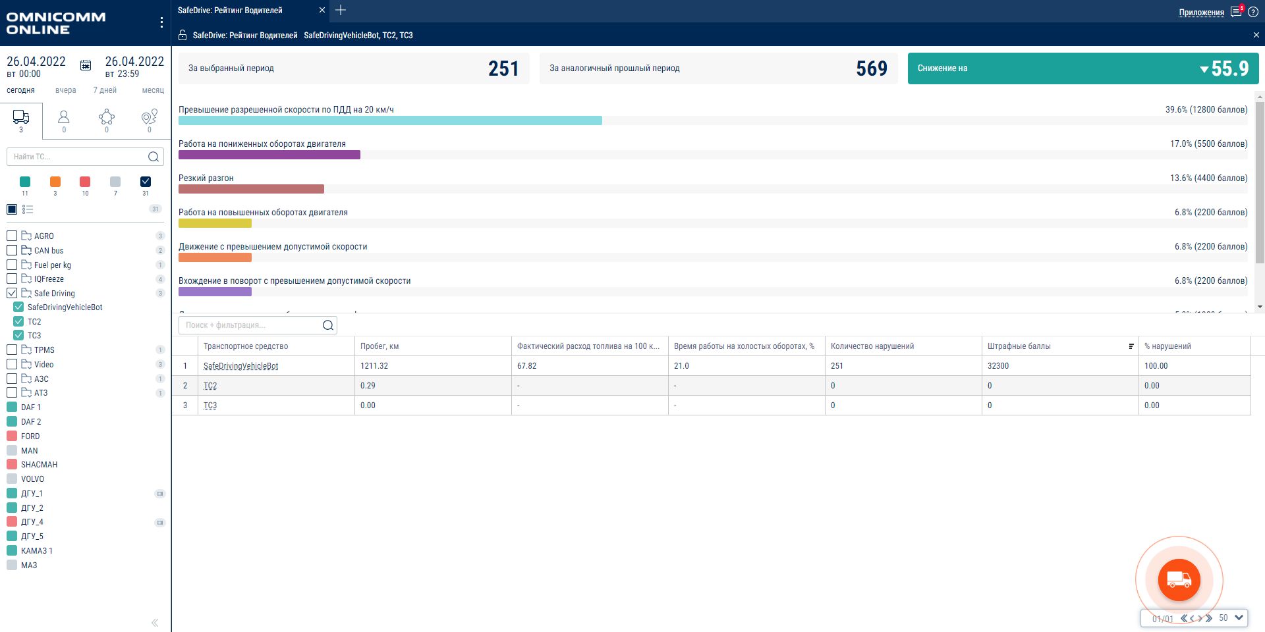1265x632 pixels.
Task: Filter by the green status swatch
Action: (25, 182)
